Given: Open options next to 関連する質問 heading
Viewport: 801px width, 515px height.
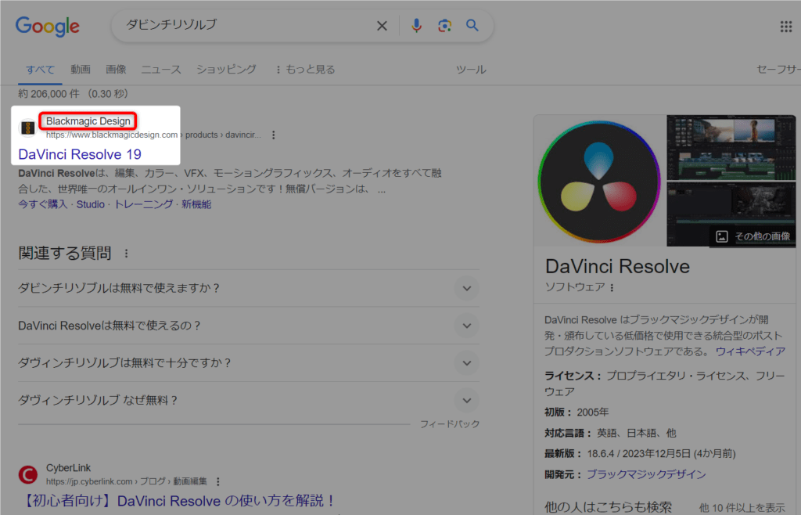Looking at the screenshot, I should click(x=126, y=253).
